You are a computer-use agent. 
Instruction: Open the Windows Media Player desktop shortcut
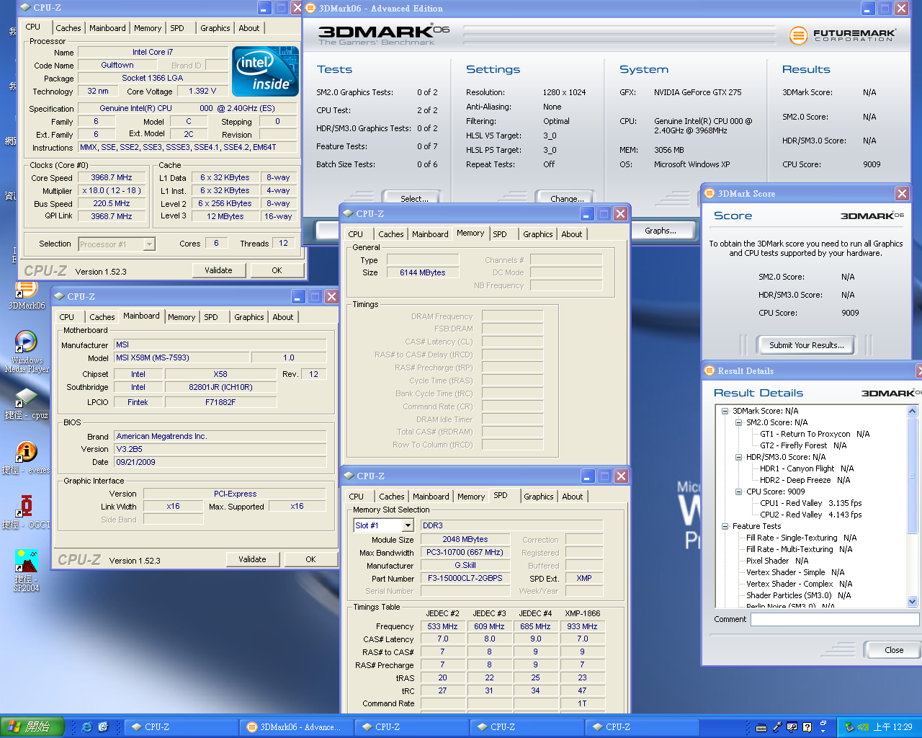[27, 351]
